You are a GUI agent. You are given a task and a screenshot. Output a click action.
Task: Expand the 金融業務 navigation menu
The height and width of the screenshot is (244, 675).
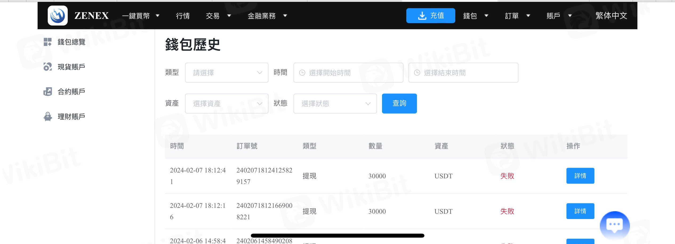pos(267,16)
